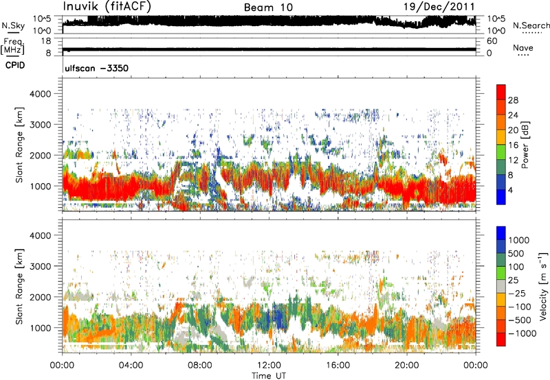Click the "N.Sky" legend label
Screen dimensions: 550x380
[13, 25]
